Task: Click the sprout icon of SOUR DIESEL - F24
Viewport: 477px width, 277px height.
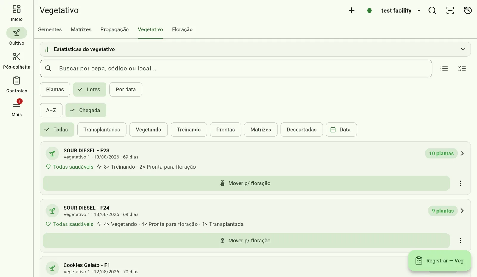Action: [x=52, y=211]
